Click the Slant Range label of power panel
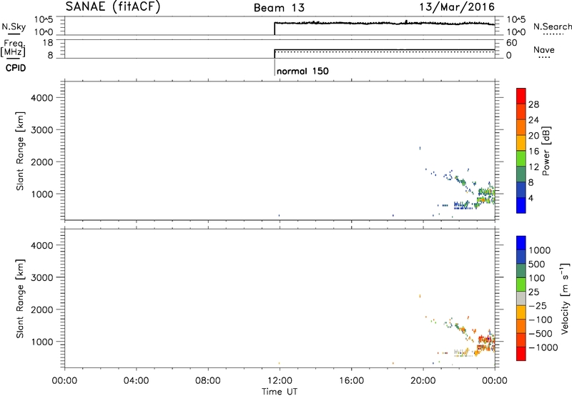The image size is (572, 396). [x=20, y=151]
